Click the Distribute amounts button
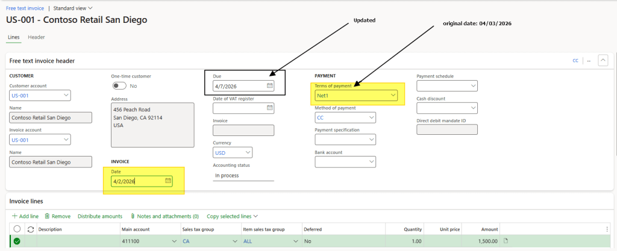617x251 pixels. pos(99,216)
